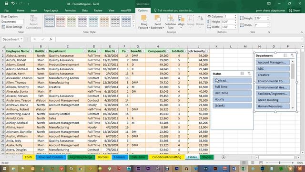
Task: Open the Borders sheet tab
Action: pyautogui.click(x=103, y=157)
